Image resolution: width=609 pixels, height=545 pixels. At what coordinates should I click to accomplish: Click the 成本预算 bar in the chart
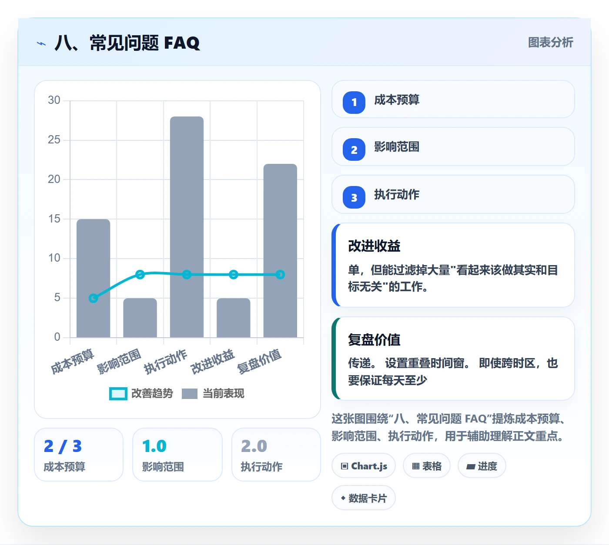tap(94, 278)
